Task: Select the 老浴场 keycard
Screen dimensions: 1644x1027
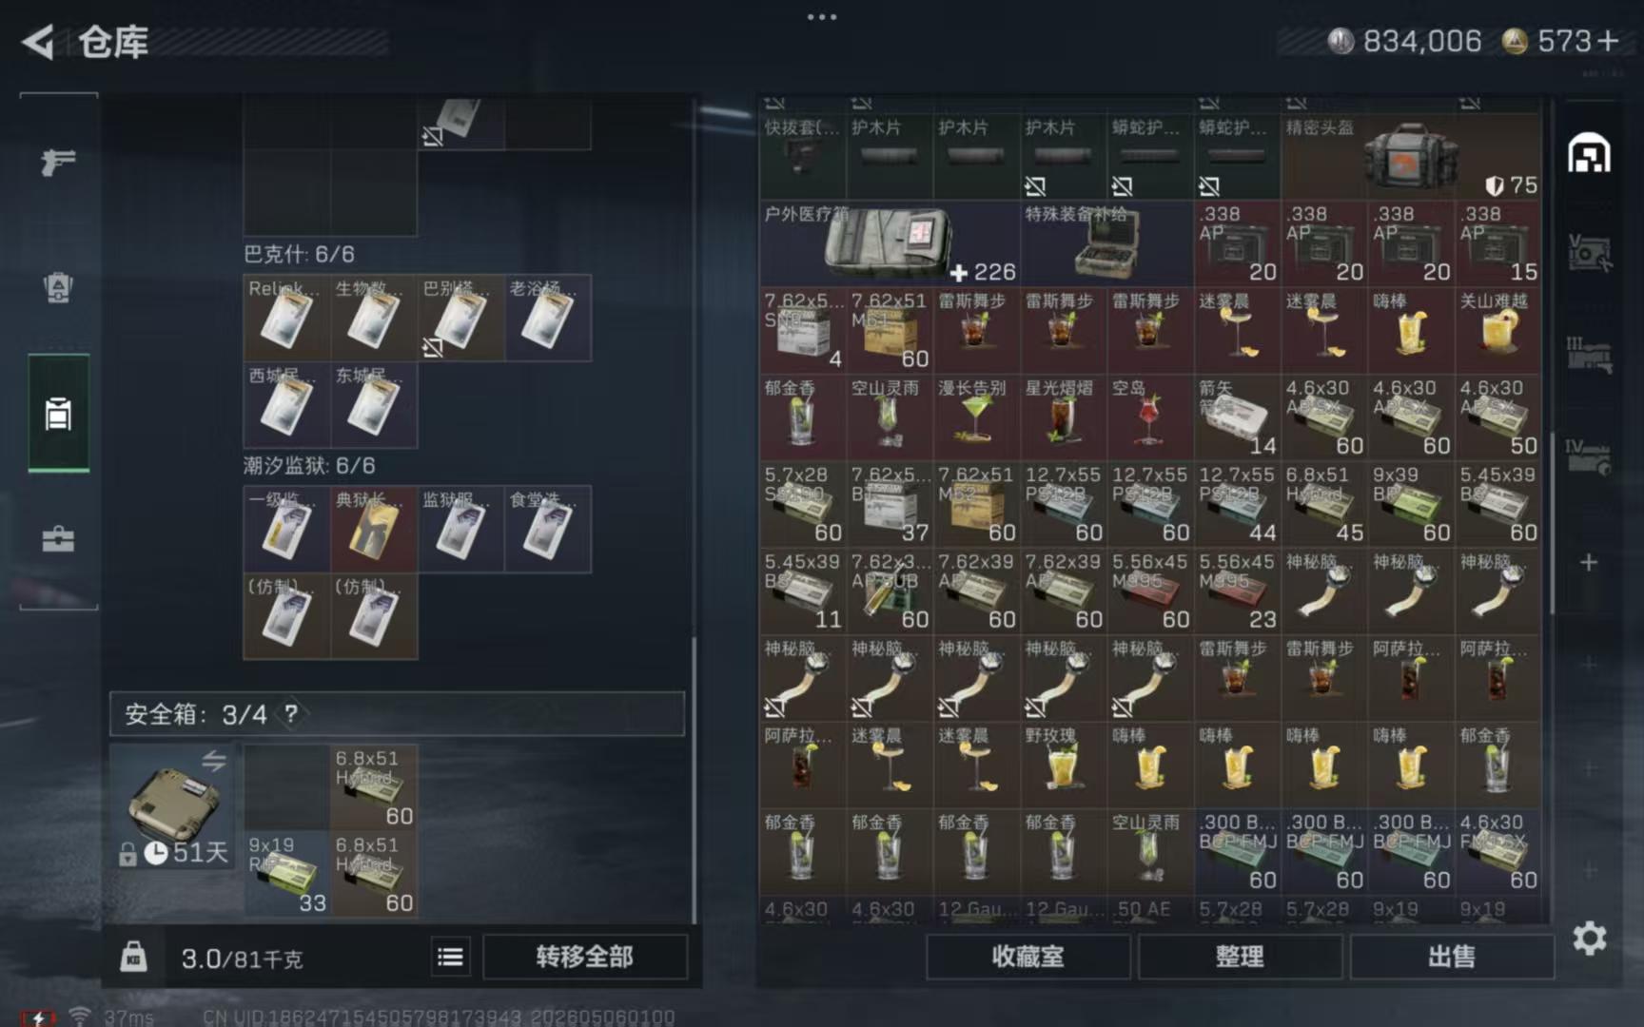Action: click(x=547, y=318)
